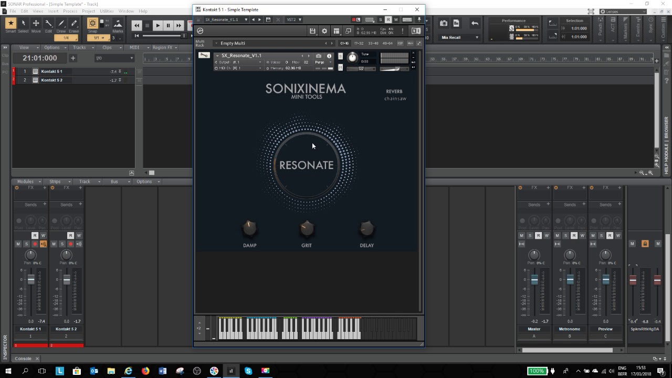672x378 pixels.
Task: Click the Help Module Browser side tab
Action: 667,146
